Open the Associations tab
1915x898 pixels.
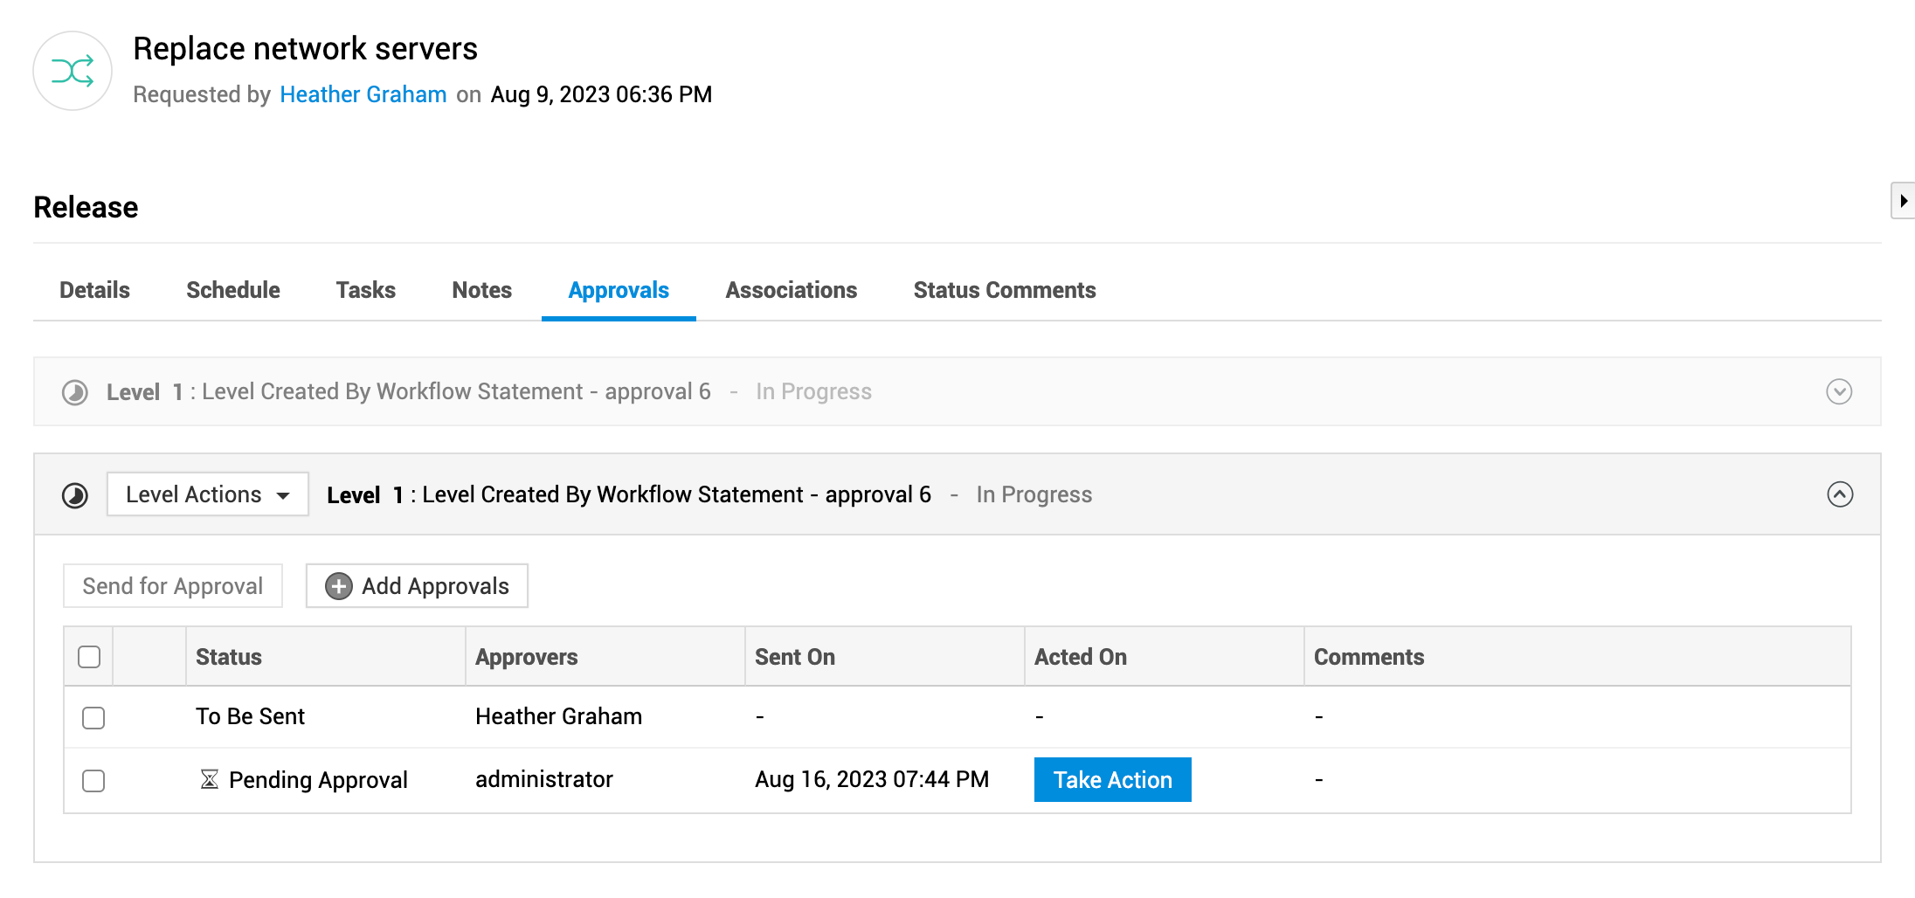[792, 290]
